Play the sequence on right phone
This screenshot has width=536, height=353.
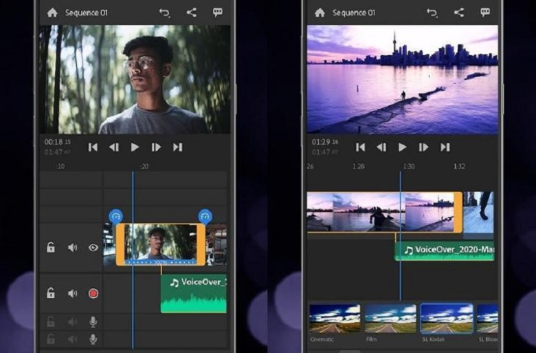tap(402, 147)
